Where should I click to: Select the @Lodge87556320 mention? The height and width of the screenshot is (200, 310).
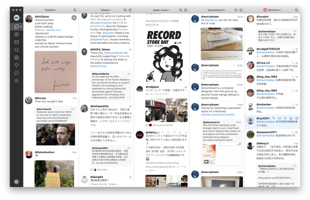(272, 53)
